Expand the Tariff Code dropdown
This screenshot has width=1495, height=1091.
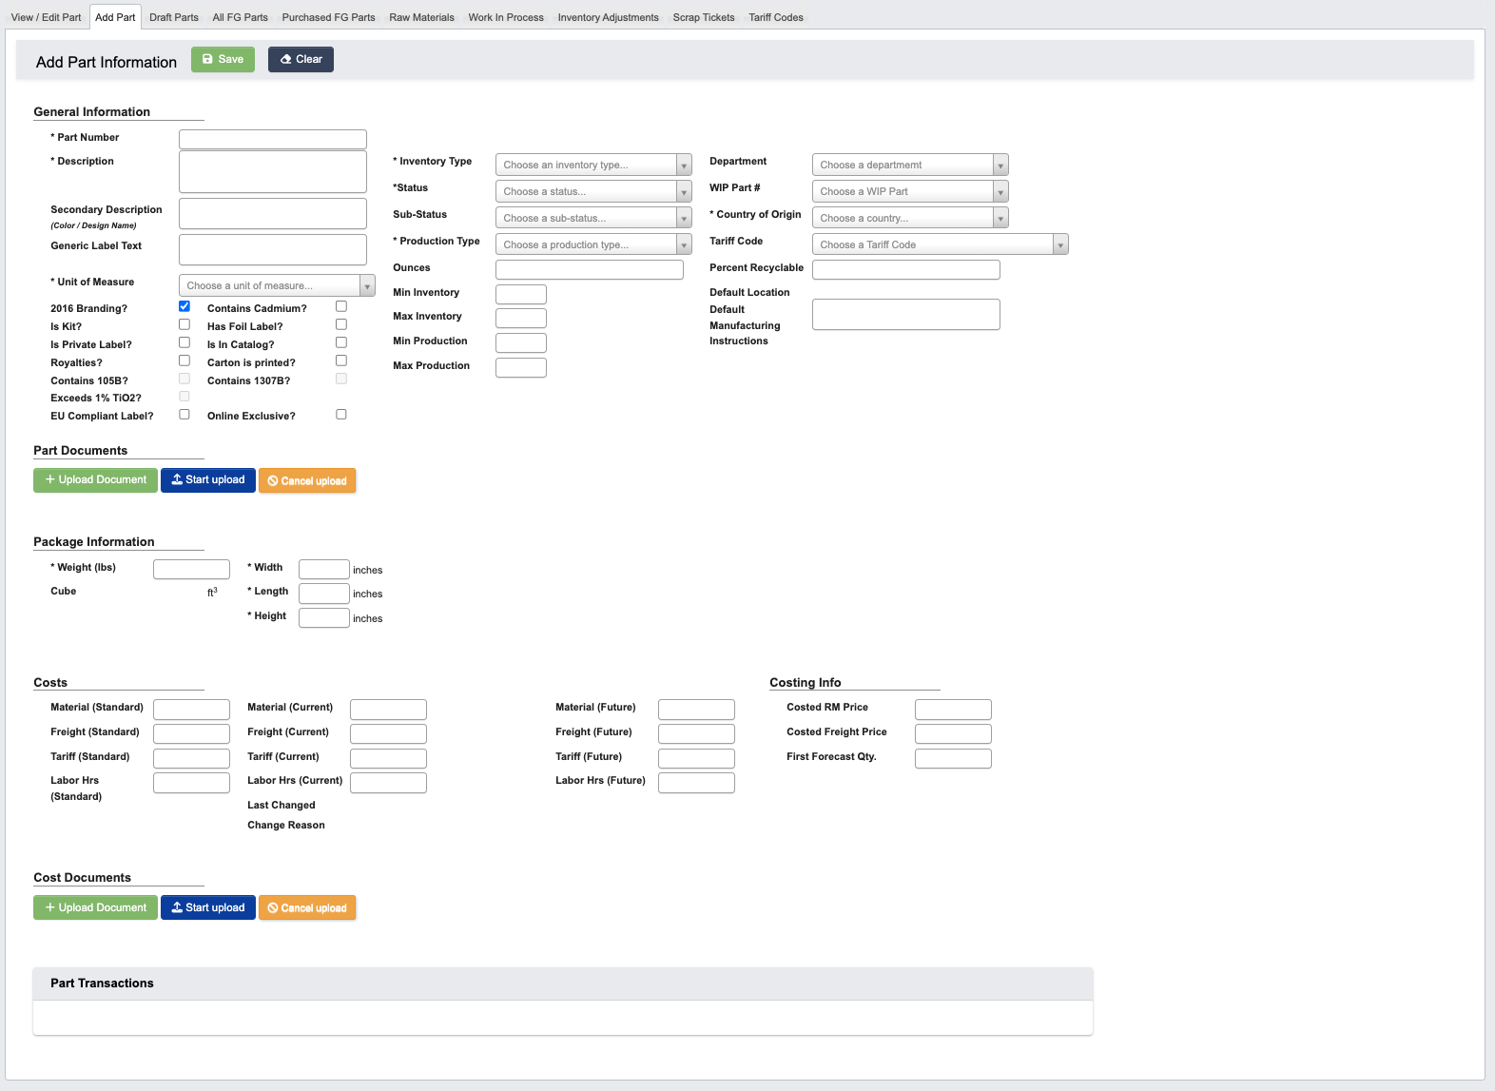point(941,244)
